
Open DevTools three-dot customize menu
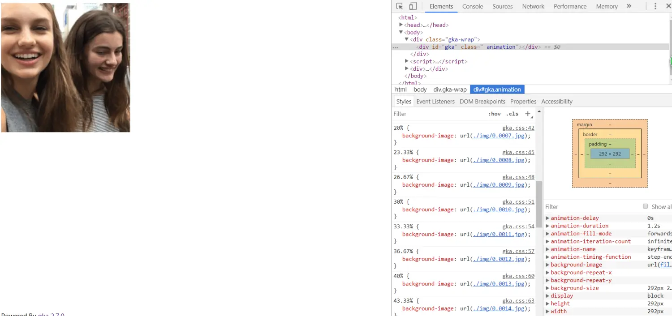(655, 6)
